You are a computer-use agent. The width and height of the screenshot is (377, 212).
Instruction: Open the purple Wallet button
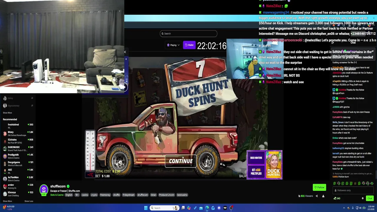189,45
